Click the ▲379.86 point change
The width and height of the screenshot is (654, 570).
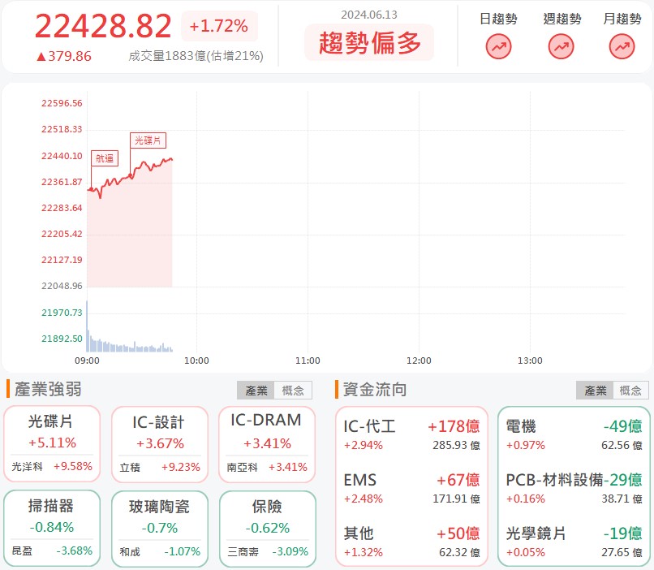pos(64,56)
